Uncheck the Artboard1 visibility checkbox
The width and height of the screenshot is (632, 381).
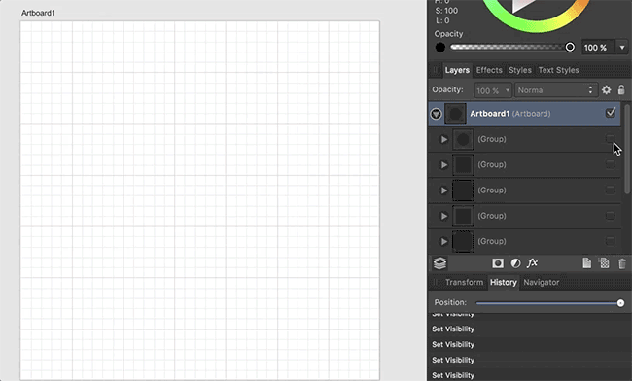point(611,113)
